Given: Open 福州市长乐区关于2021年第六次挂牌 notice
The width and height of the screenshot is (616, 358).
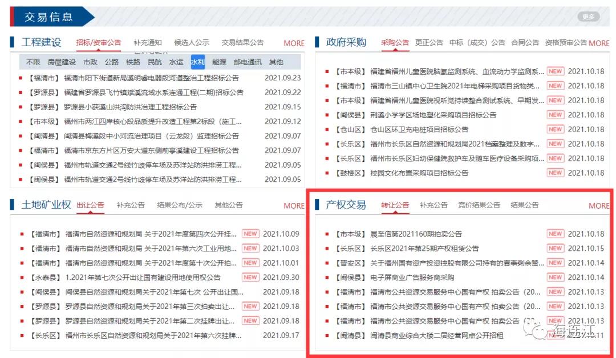Looking at the screenshot, I should [x=153, y=336].
